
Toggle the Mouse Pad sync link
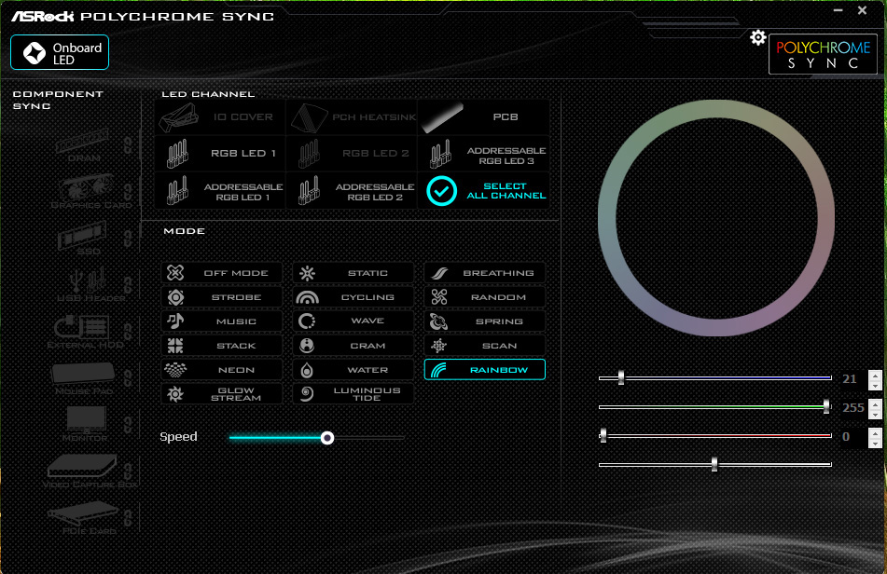[129, 378]
